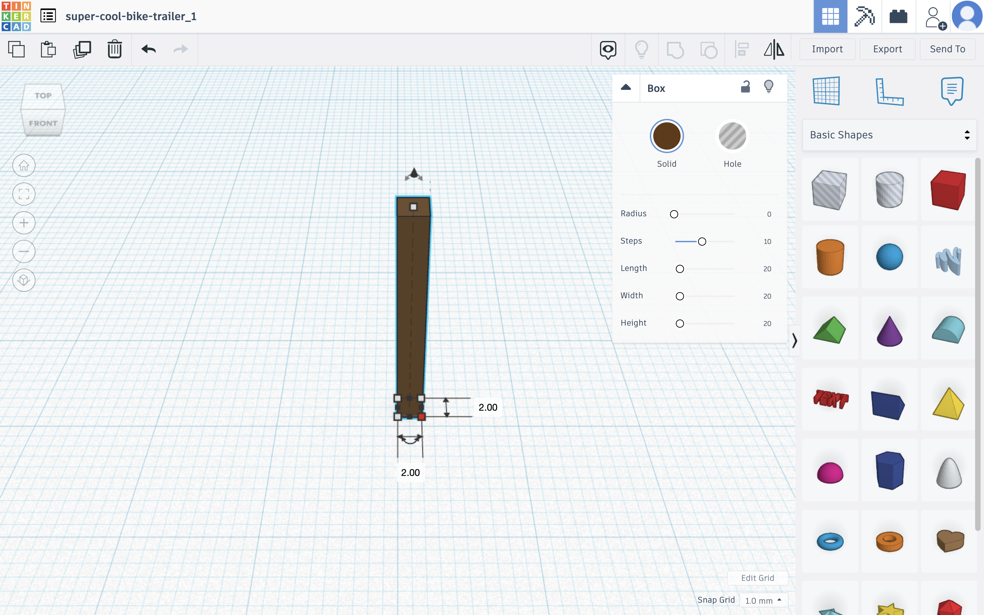Toggle the lock editing icon for Box
This screenshot has width=984, height=615.
pos(745,87)
